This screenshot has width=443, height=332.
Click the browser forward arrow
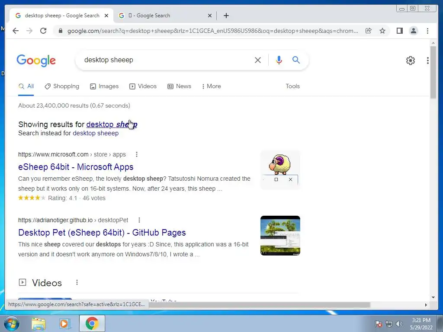pos(29,31)
